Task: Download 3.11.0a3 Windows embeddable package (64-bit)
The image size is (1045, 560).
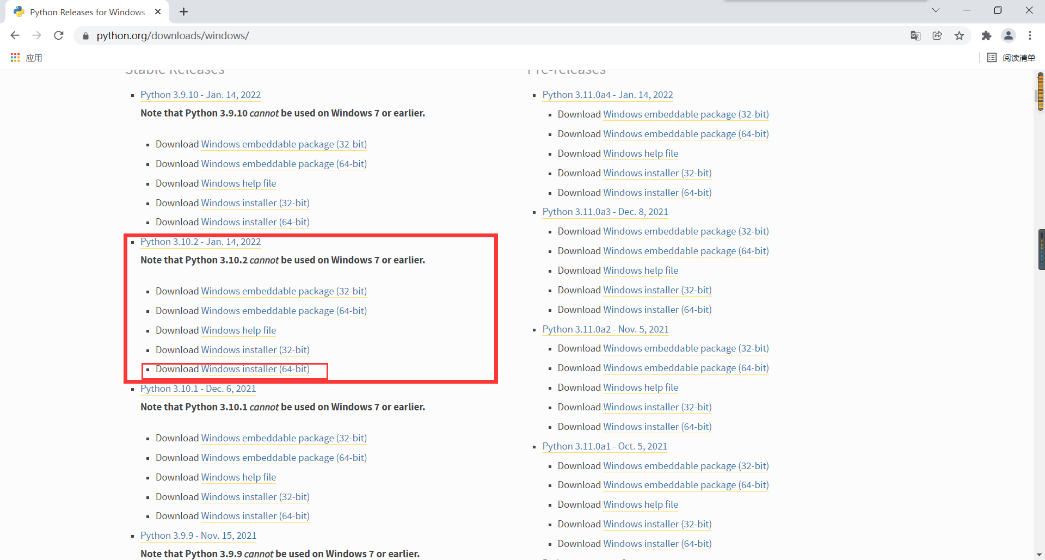Action: click(686, 251)
